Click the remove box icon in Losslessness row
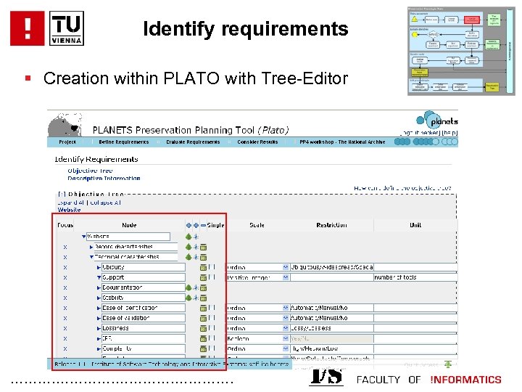 coord(204,329)
